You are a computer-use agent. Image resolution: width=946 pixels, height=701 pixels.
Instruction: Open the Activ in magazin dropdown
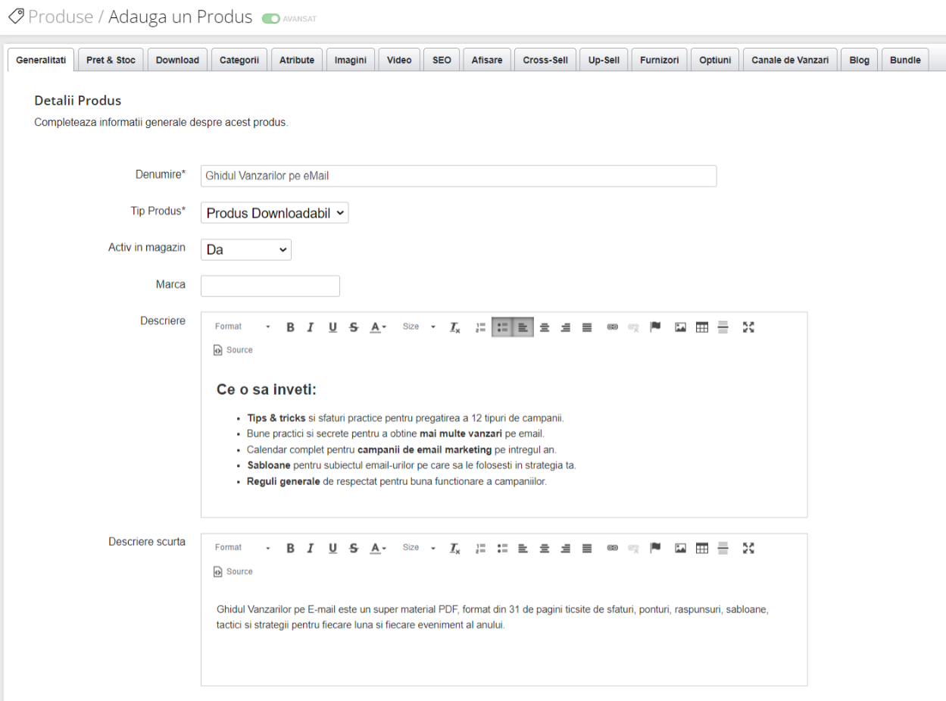pyautogui.click(x=245, y=249)
